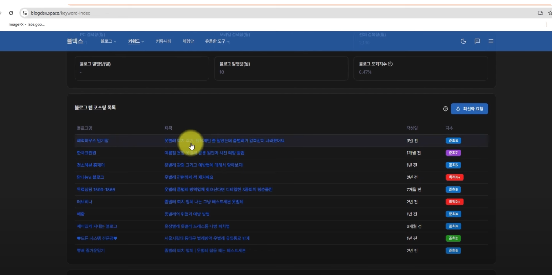Open the hamburger menu icon in header
Viewport: 552px width, 275px height.
tap(491, 41)
